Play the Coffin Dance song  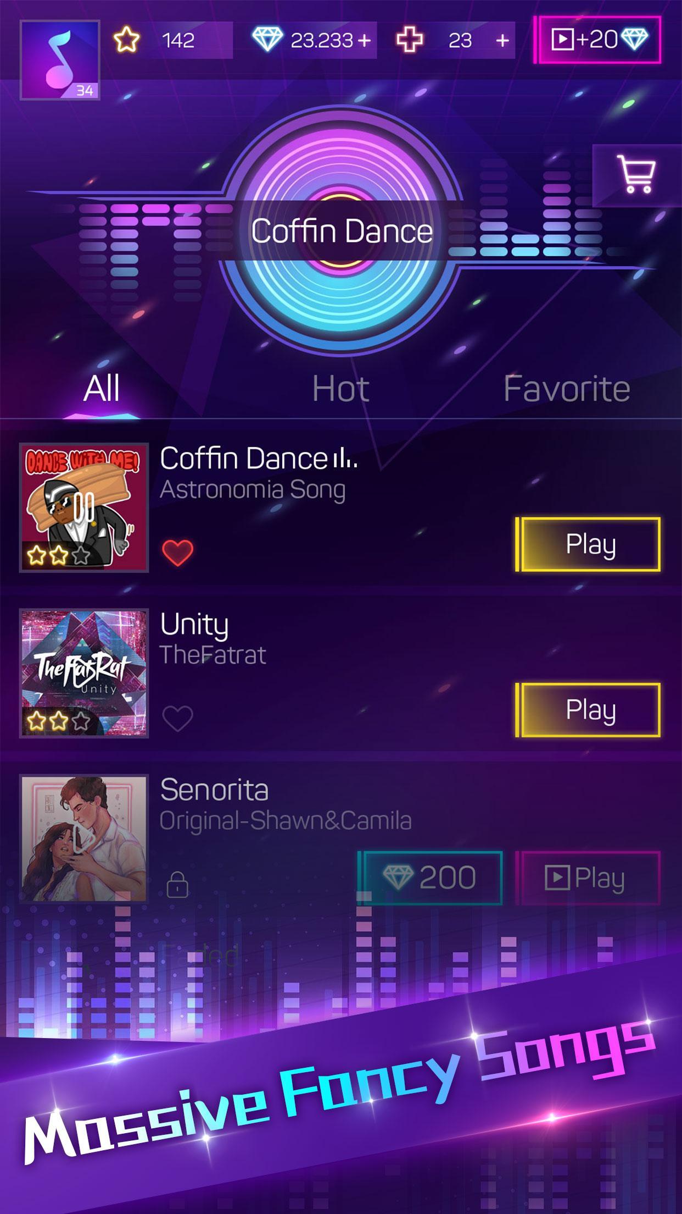[588, 544]
